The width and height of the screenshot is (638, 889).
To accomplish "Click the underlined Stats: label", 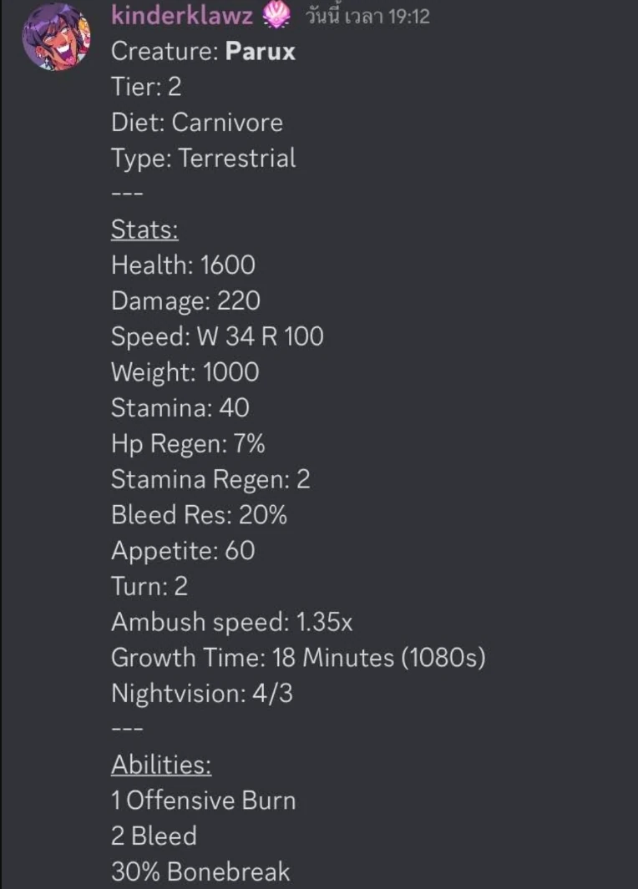I will [x=144, y=230].
